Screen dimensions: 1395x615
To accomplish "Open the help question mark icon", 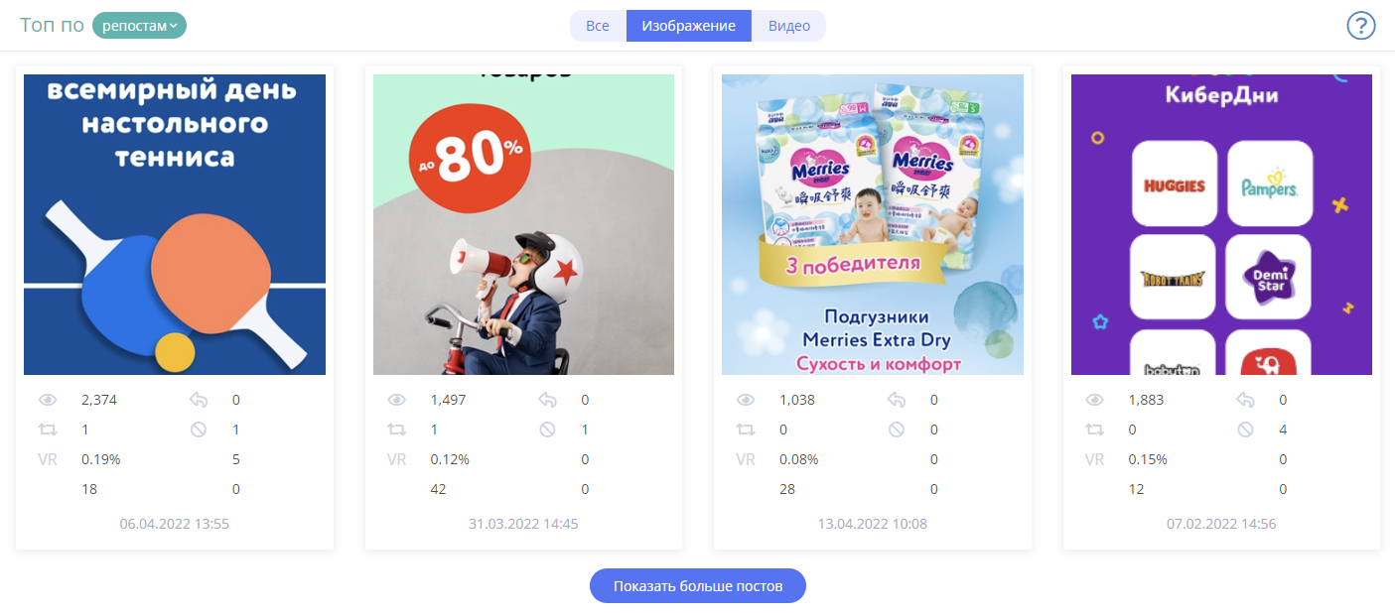I will tap(1360, 26).
